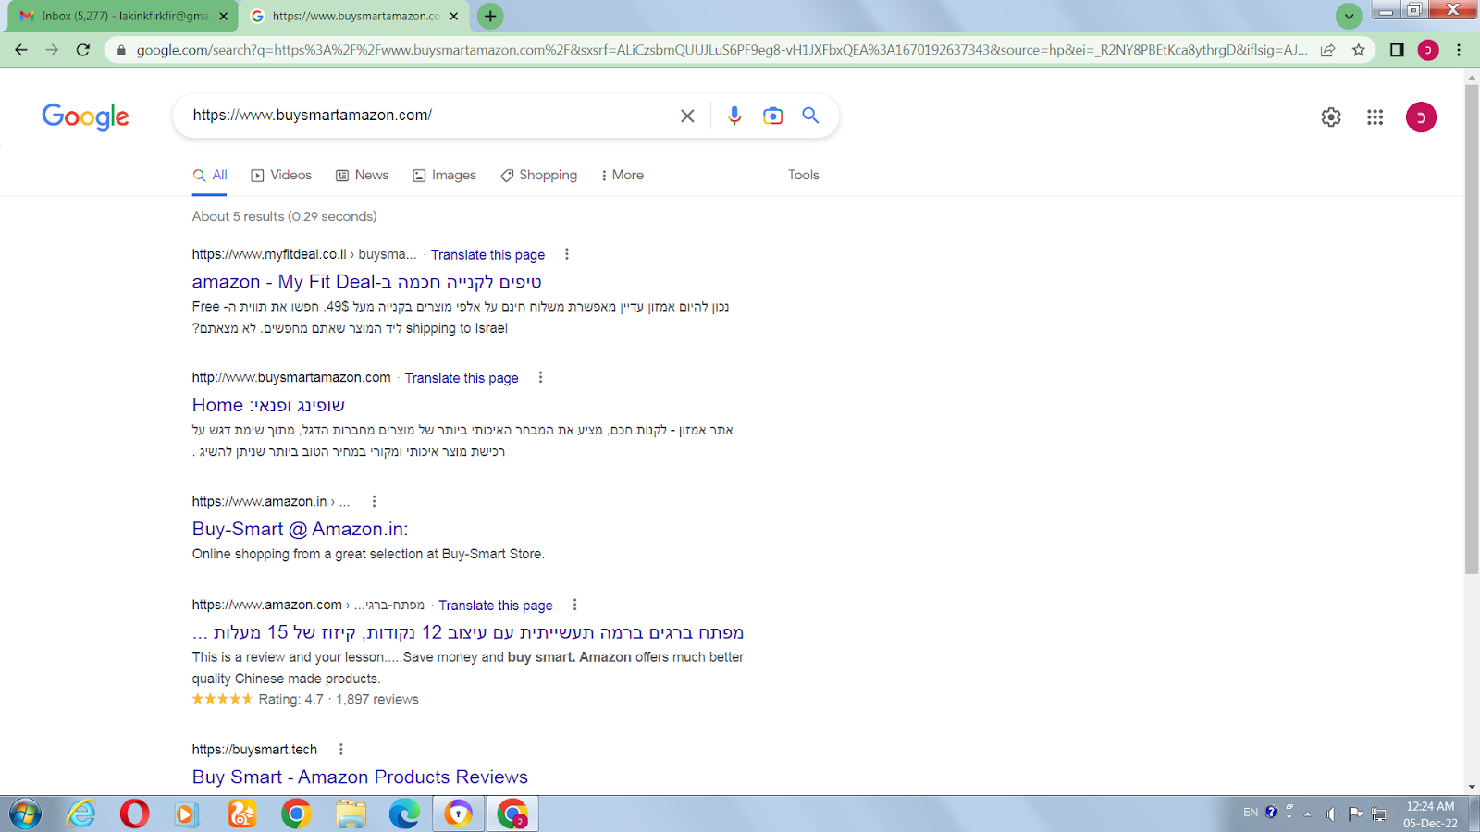1480x832 pixels.
Task: Open 'Buy-Smart @ Amazon.in' result
Action: click(x=300, y=529)
